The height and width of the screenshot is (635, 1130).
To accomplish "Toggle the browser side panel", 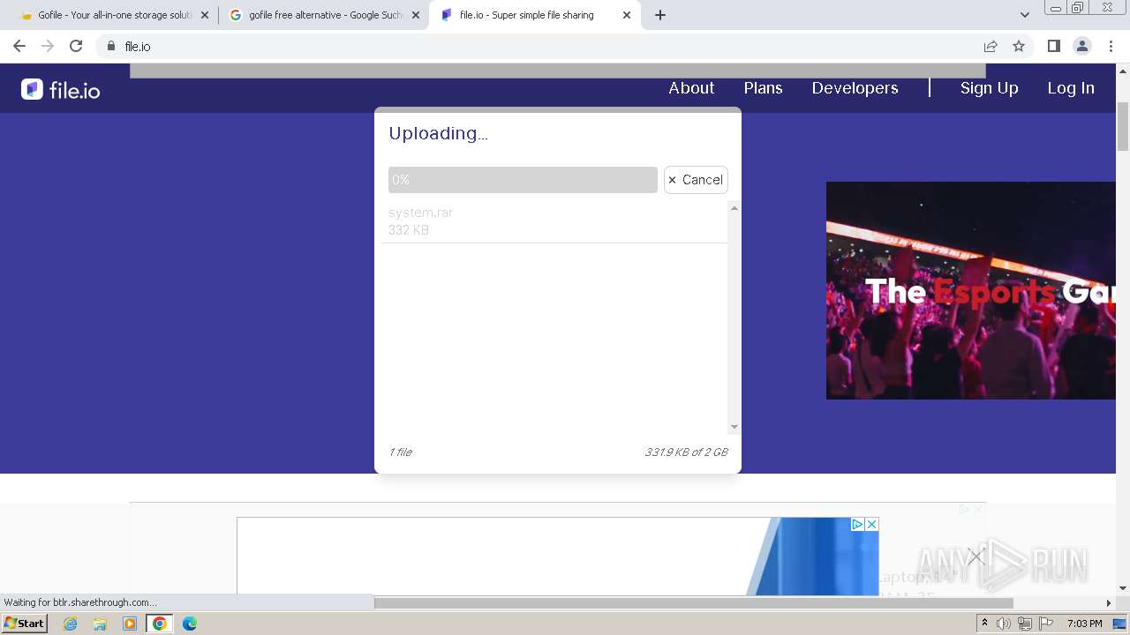I will point(1053,46).
